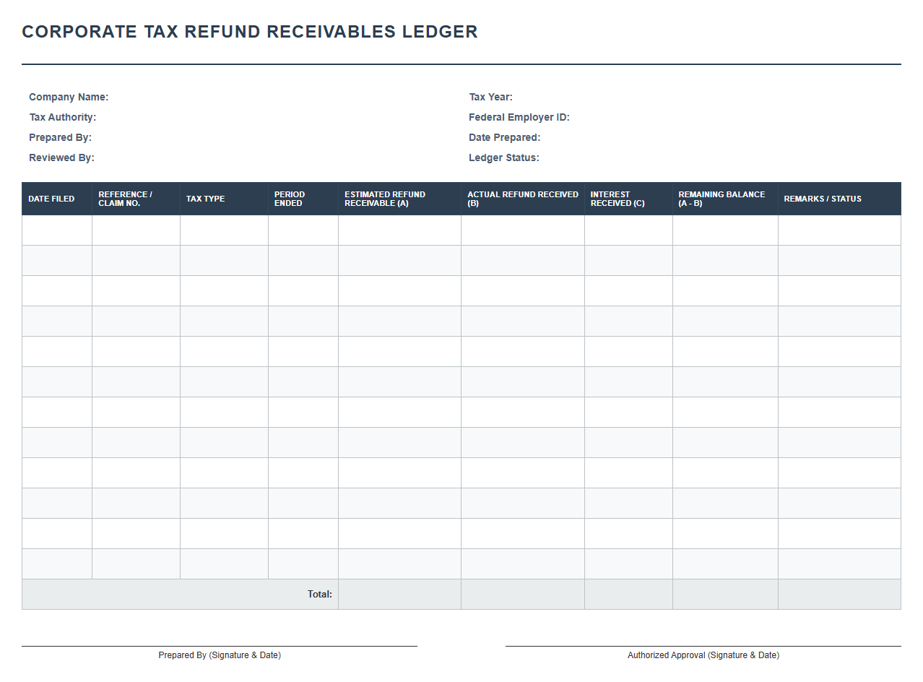Click the Authorized Approval (Signature & Date) caption
The image size is (923, 682).
tap(703, 655)
